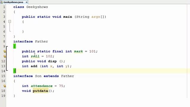
Task: Click the method name main
Action: (68, 17)
